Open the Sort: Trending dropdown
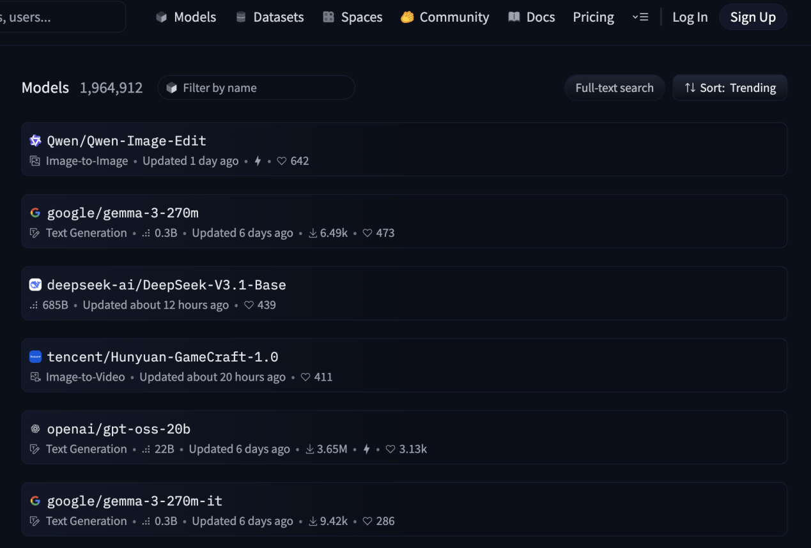Image resolution: width=811 pixels, height=548 pixels. point(730,88)
